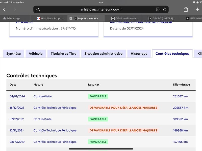This screenshot has width=202, height=151.
Task: Click the date 07/12/2021
Action: (x=17, y=119)
